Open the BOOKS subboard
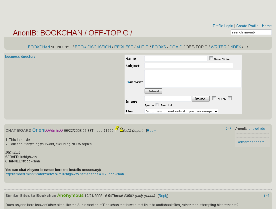The image size is (276, 209). pos(159,47)
